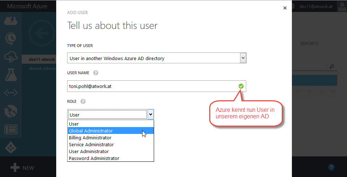Open the Active Directory sidebar icon

(11, 148)
